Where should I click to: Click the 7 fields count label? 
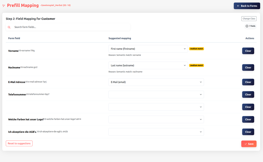(x=252, y=26)
